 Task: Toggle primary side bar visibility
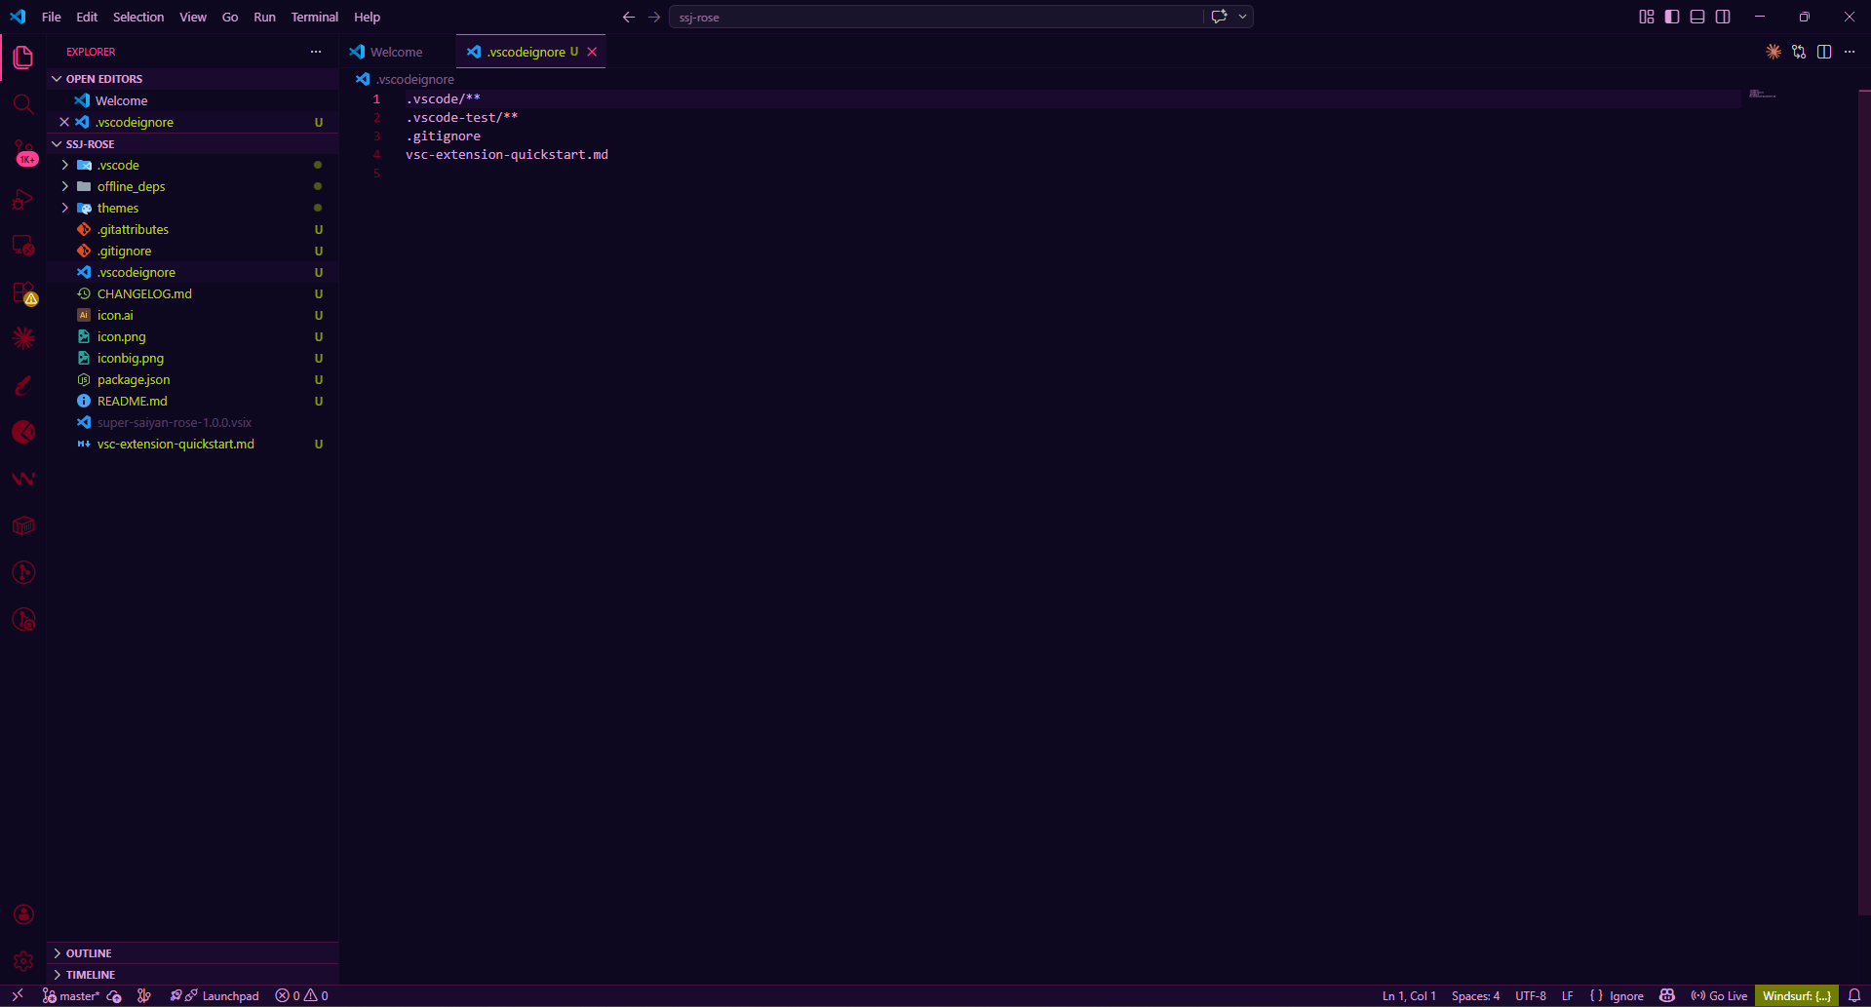tap(1672, 17)
